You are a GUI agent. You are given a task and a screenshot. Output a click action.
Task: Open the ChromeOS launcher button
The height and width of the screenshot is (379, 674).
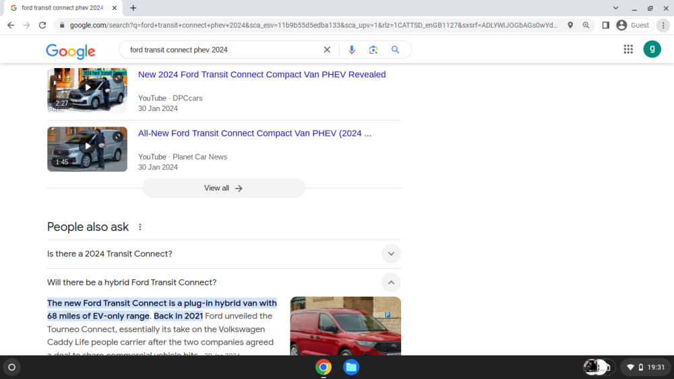coord(12,367)
